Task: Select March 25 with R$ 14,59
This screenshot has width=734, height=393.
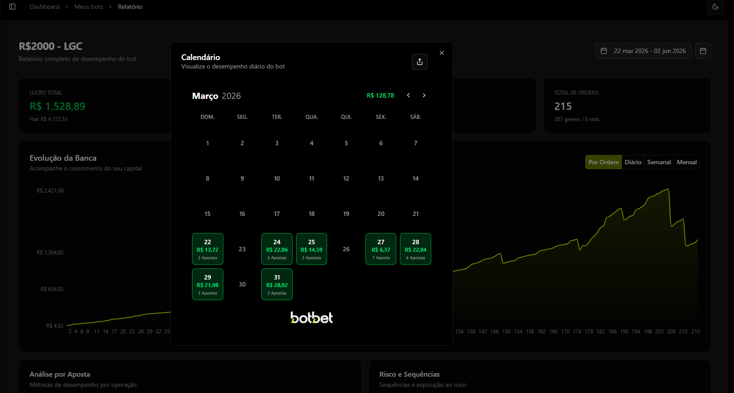Action: point(312,249)
